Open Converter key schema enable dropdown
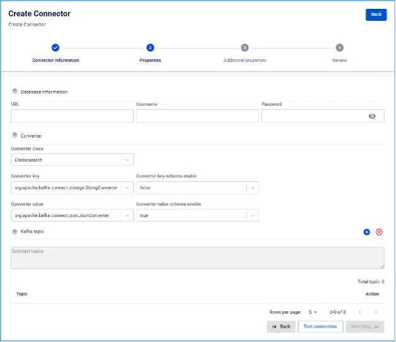Image resolution: width=396 pixels, height=342 pixels. click(197, 187)
